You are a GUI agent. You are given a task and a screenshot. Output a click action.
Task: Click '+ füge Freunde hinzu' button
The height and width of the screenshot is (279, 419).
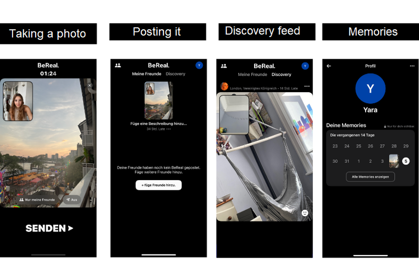coord(159,185)
